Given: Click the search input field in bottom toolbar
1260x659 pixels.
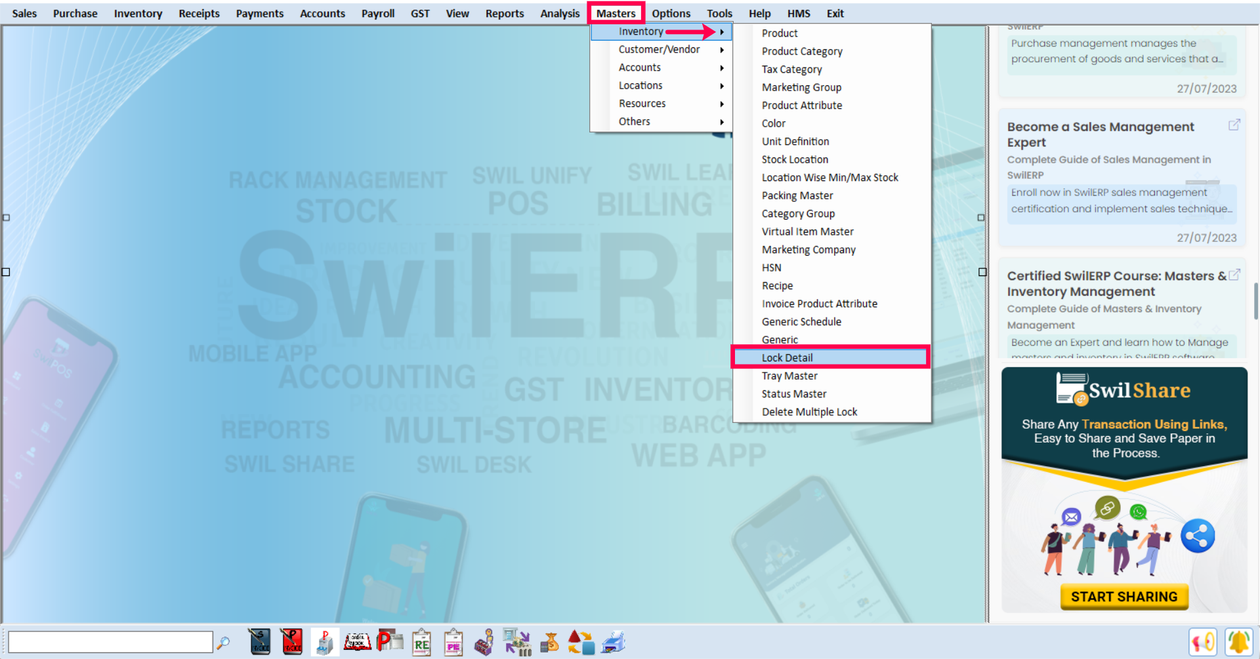Looking at the screenshot, I should (x=110, y=642).
